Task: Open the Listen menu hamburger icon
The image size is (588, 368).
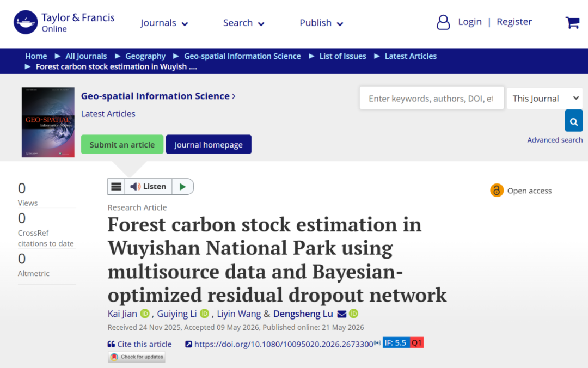Action: click(117, 186)
